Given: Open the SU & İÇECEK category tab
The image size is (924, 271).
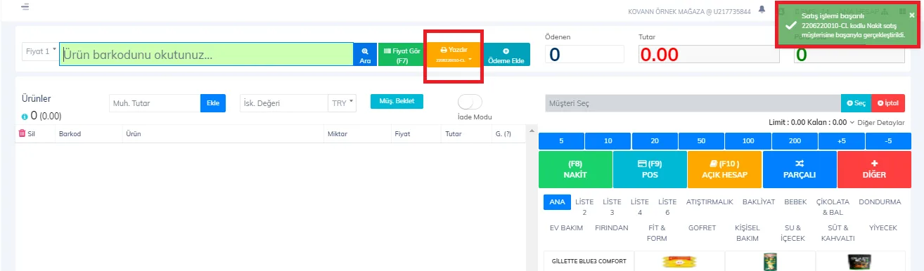Looking at the screenshot, I should click(x=793, y=232).
